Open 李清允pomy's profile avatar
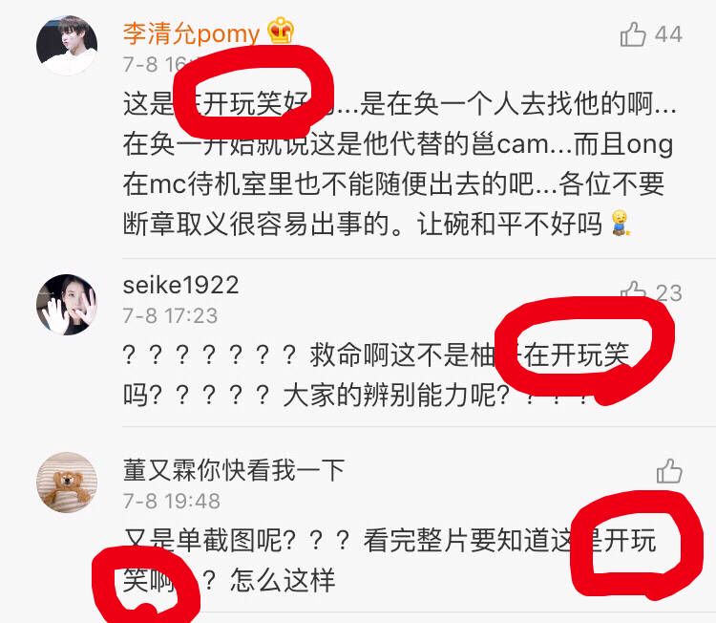 67,45
